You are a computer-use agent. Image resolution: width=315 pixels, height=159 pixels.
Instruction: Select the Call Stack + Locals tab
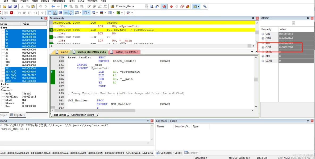169,153
